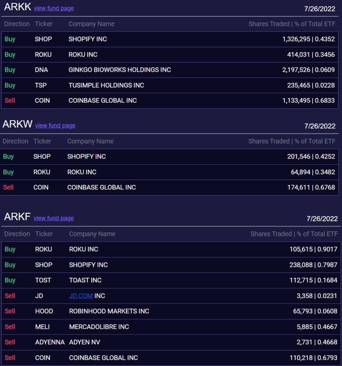The width and height of the screenshot is (342, 366).
Task: Open the ARKF view fund page link
Action: [54, 218]
